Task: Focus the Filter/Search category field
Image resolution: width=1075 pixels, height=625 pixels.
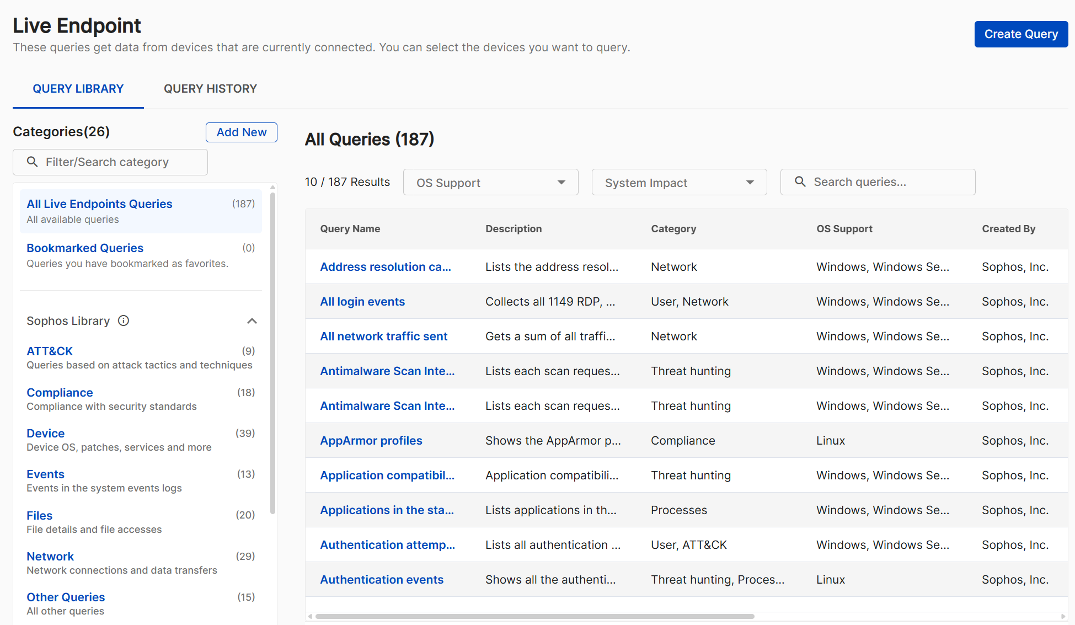Action: pyautogui.click(x=110, y=162)
